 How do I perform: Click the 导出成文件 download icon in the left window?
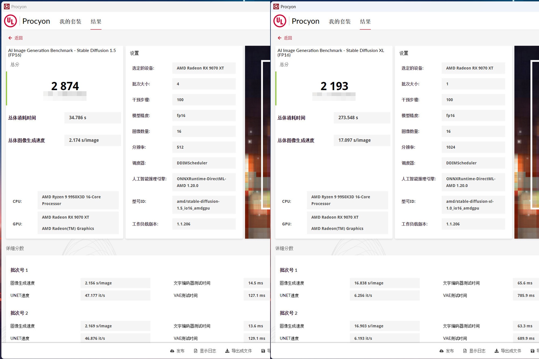(227, 351)
